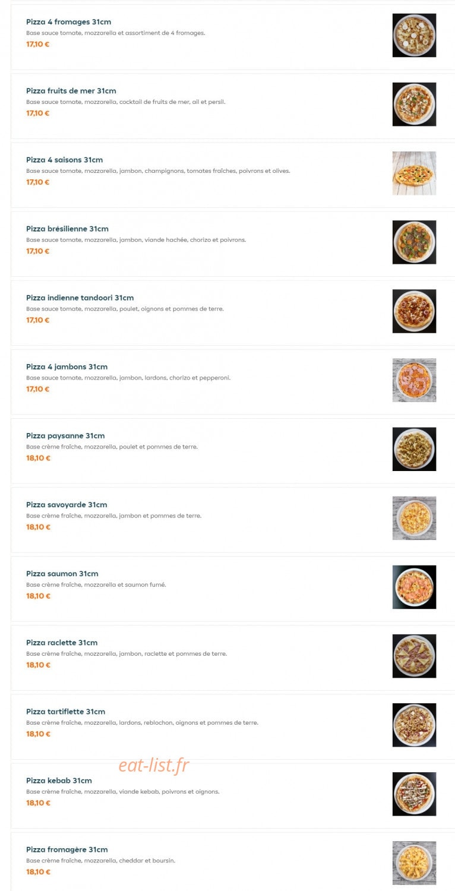Select the Pizza fromagère 31cm title
455x891 pixels.
(x=67, y=850)
